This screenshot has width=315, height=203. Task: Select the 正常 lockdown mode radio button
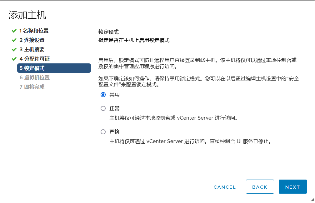pos(103,108)
